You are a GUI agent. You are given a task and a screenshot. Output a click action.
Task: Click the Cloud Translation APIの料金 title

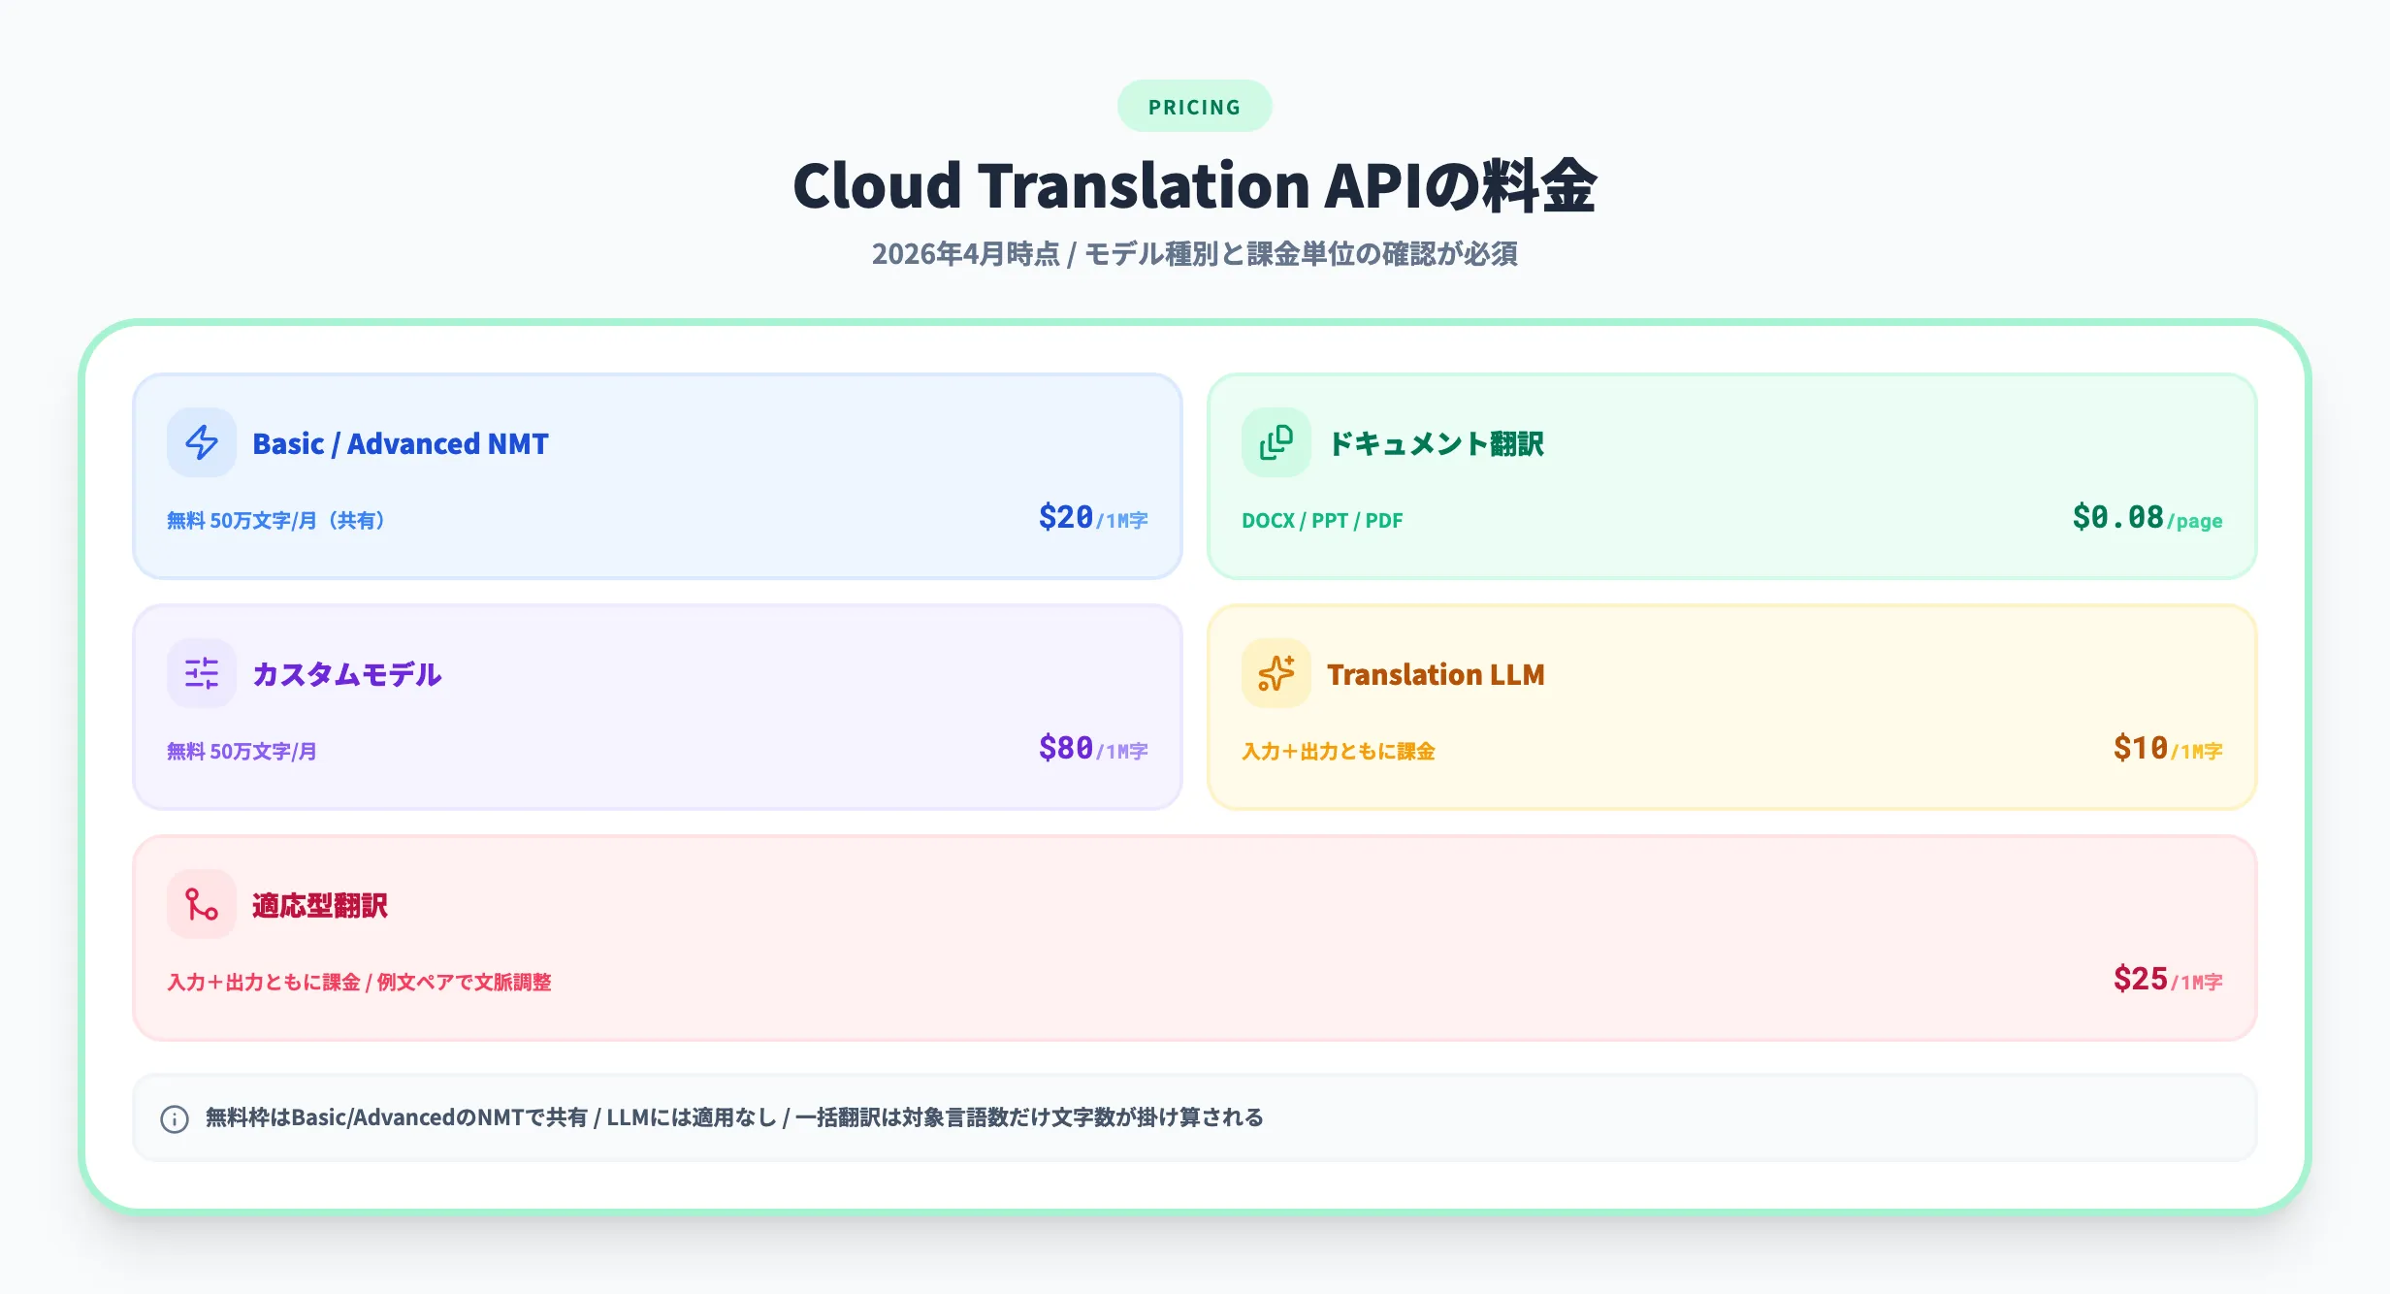point(1194,183)
